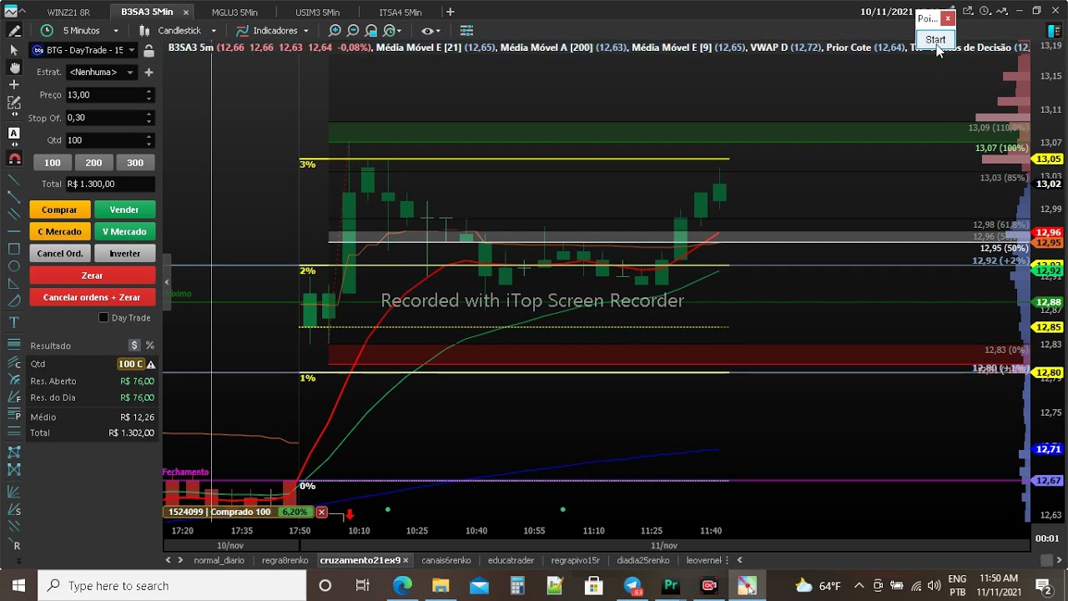The width and height of the screenshot is (1068, 601).
Task: Select the hand pan tool
Action: (x=14, y=68)
